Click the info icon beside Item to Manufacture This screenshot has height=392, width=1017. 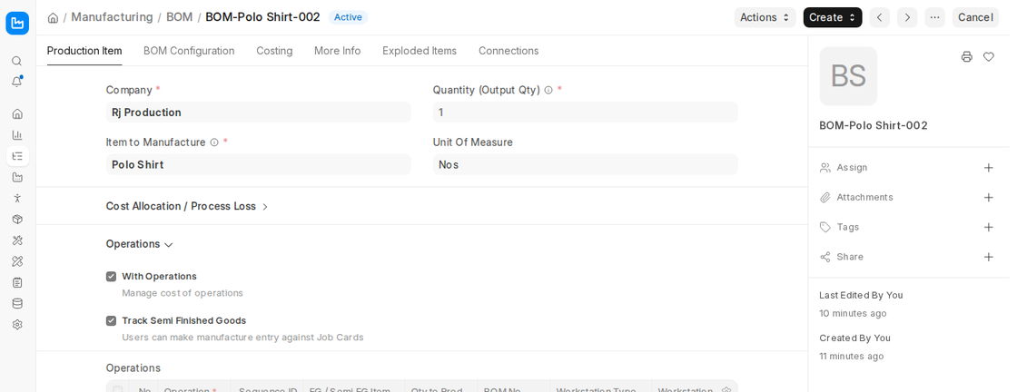(x=214, y=142)
